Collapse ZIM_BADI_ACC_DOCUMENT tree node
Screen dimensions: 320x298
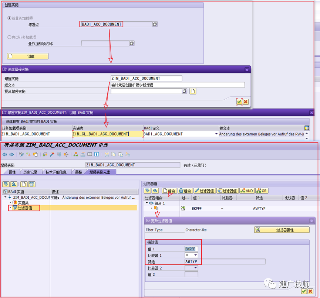click(x=5, y=197)
